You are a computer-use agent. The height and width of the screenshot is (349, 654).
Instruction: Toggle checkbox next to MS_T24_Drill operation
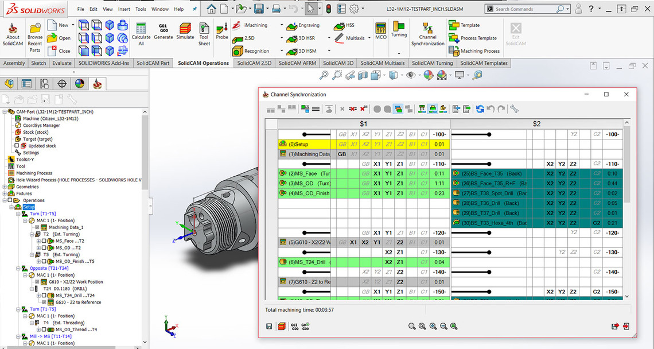(45, 296)
